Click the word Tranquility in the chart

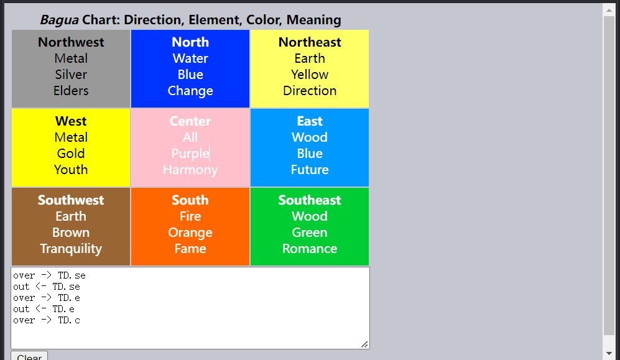click(x=71, y=249)
